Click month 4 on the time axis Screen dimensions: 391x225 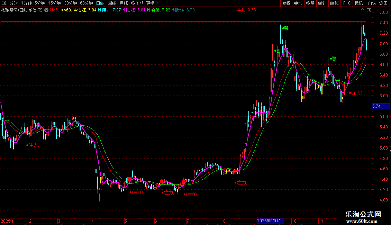click(x=92, y=221)
